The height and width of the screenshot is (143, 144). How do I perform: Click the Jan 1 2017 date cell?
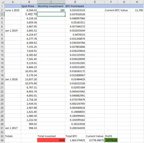point(13,128)
